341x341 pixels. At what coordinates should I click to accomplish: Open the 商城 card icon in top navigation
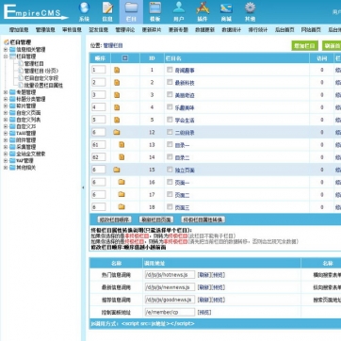tap(226, 8)
